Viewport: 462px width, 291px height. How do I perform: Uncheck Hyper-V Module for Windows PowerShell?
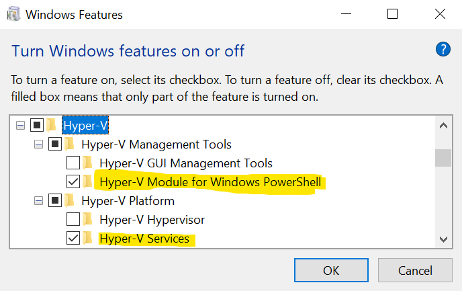tap(73, 181)
